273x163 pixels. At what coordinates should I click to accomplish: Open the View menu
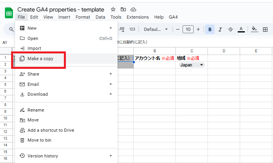point(48,17)
